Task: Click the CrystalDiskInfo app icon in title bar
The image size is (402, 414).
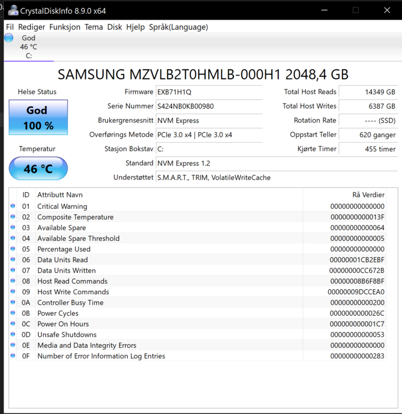Action: 13,10
